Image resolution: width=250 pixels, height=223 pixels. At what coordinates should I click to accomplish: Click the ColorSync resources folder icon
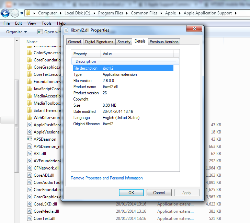(x=29, y=53)
